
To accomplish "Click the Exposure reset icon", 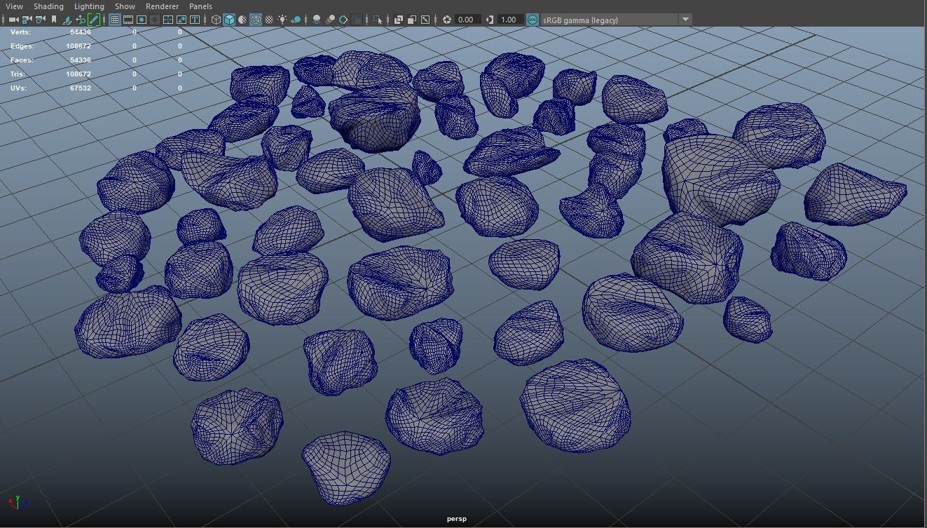I will [x=447, y=20].
